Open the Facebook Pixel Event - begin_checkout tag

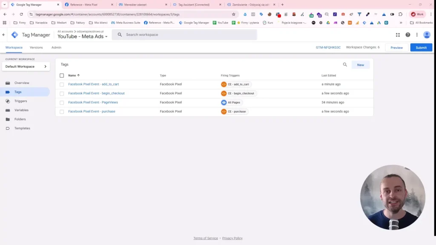click(x=97, y=93)
